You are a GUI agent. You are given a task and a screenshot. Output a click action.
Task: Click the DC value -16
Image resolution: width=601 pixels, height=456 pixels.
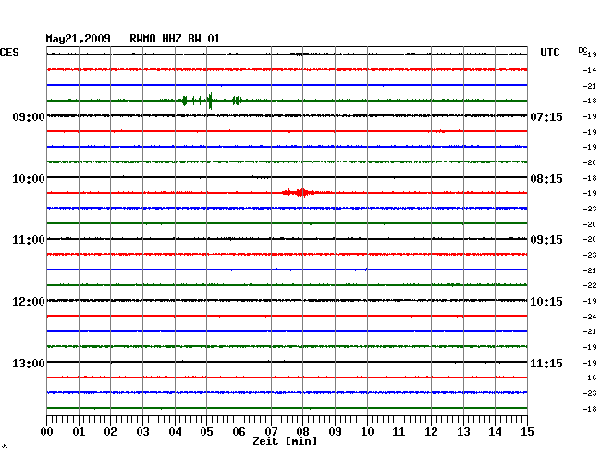(x=590, y=378)
